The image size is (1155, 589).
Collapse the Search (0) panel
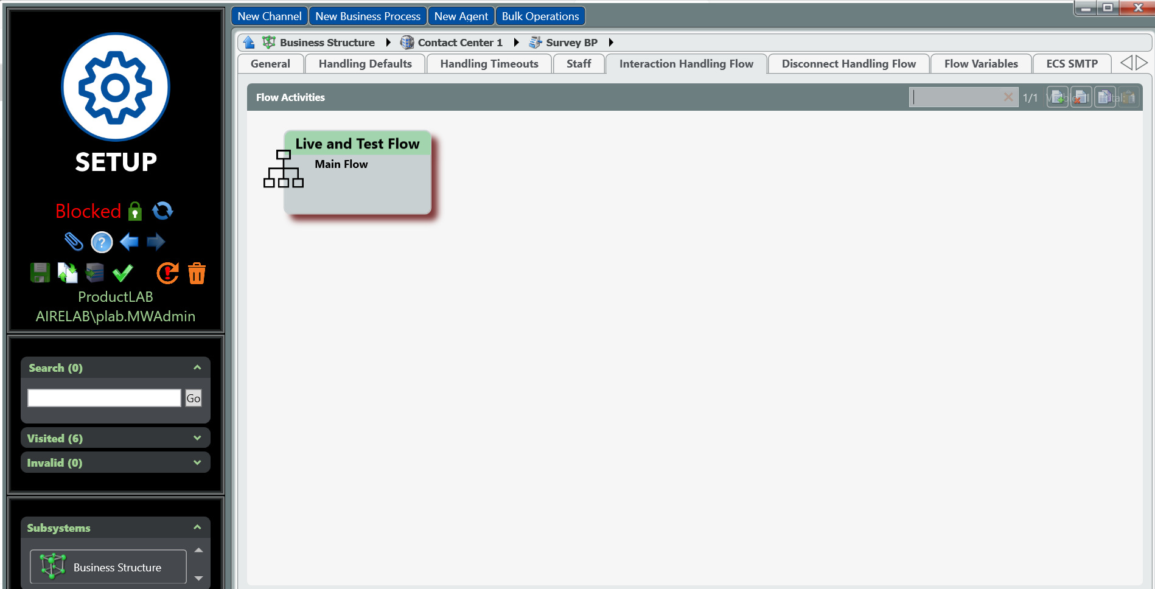point(197,368)
